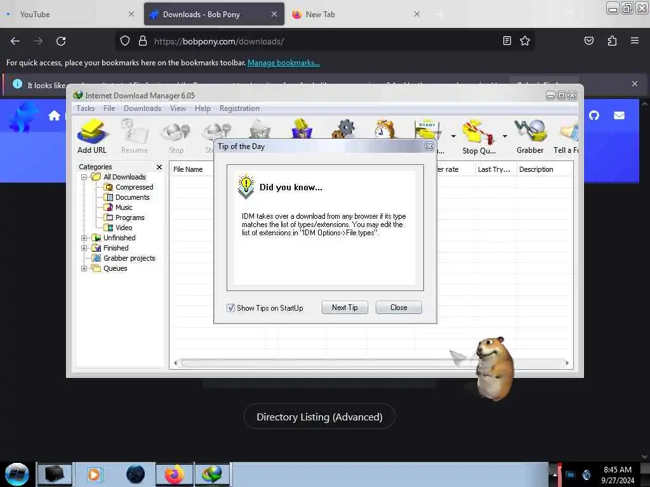
Task: Open the Options gear icon in IDM toolbar
Action: tap(343, 128)
